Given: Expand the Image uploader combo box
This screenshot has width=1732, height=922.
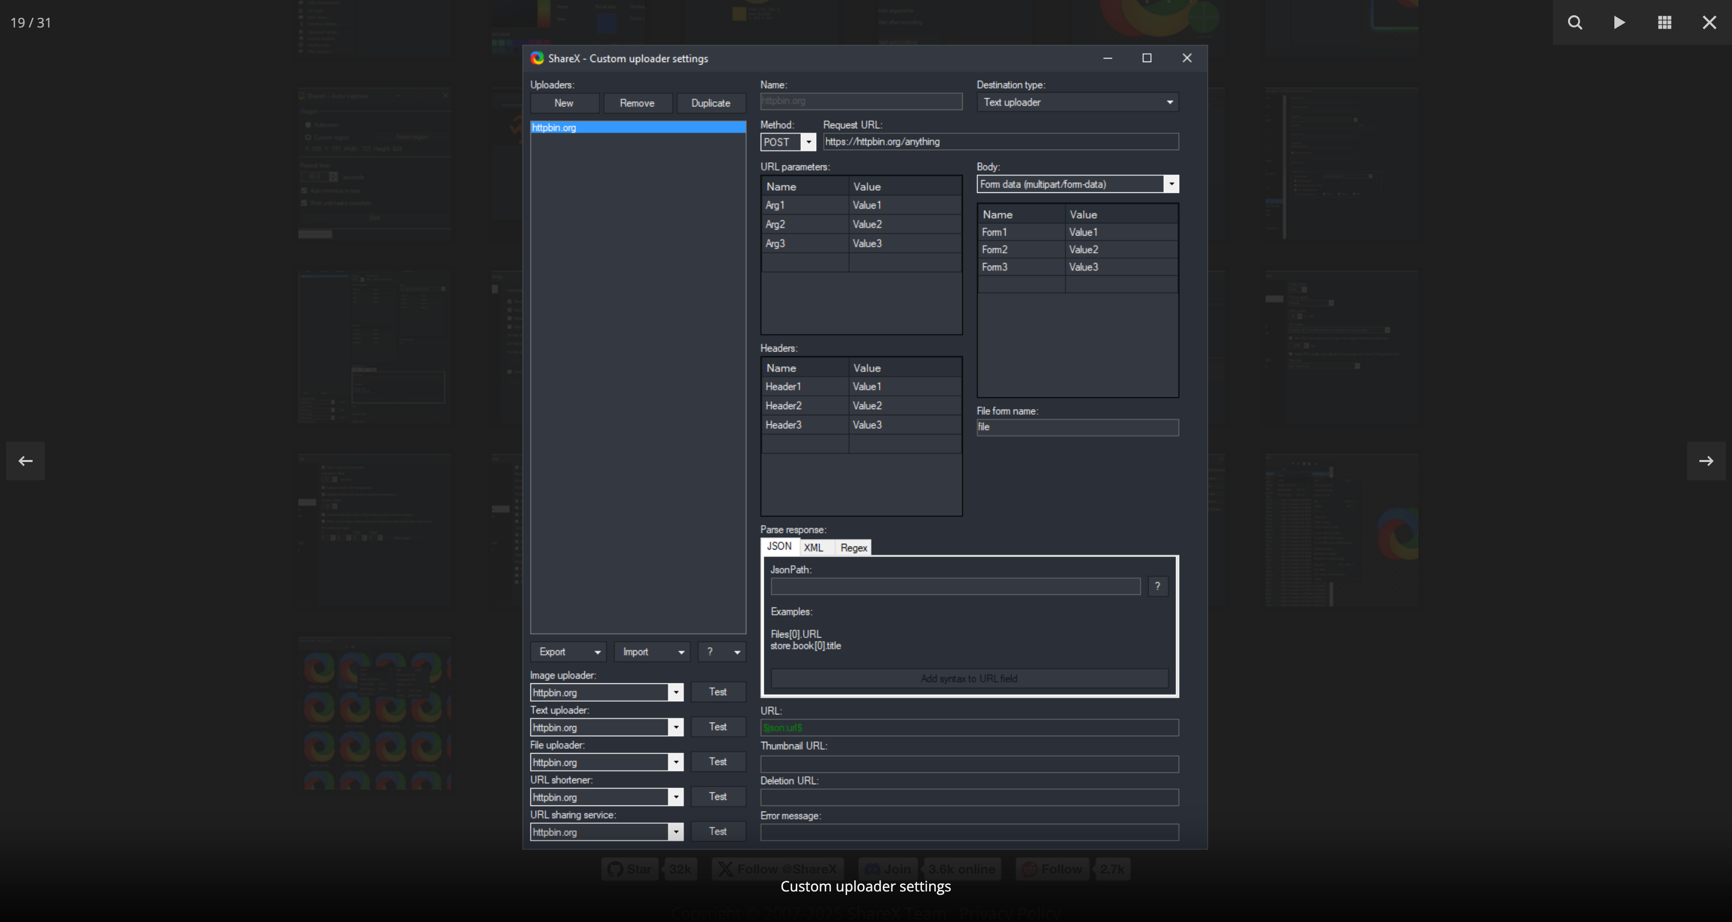Looking at the screenshot, I should (x=676, y=693).
